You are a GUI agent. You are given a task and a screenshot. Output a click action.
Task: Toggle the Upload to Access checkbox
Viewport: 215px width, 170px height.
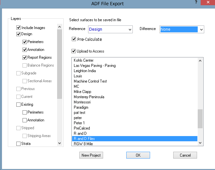[x=74, y=51]
